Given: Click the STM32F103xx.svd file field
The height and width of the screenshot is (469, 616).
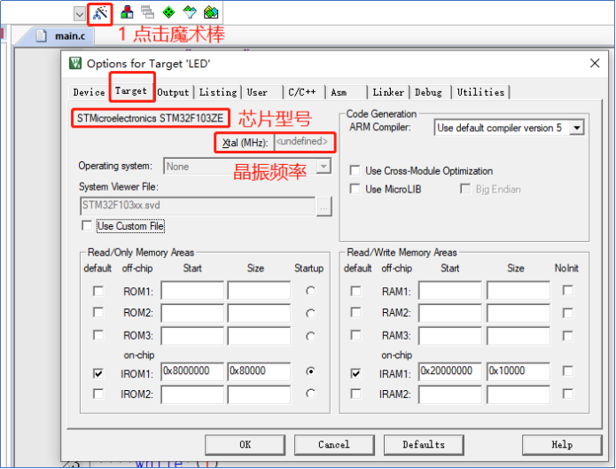Looking at the screenshot, I should pyautogui.click(x=198, y=206).
